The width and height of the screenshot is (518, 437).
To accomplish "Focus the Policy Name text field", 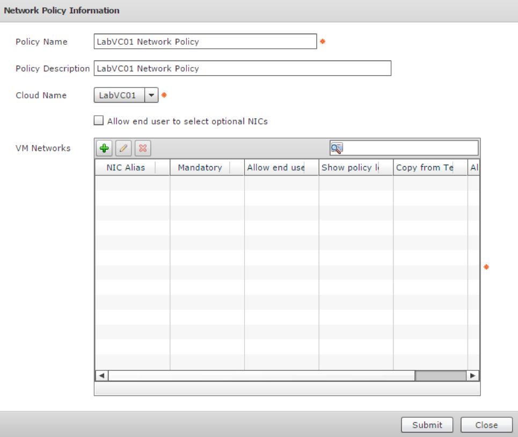I will point(205,42).
